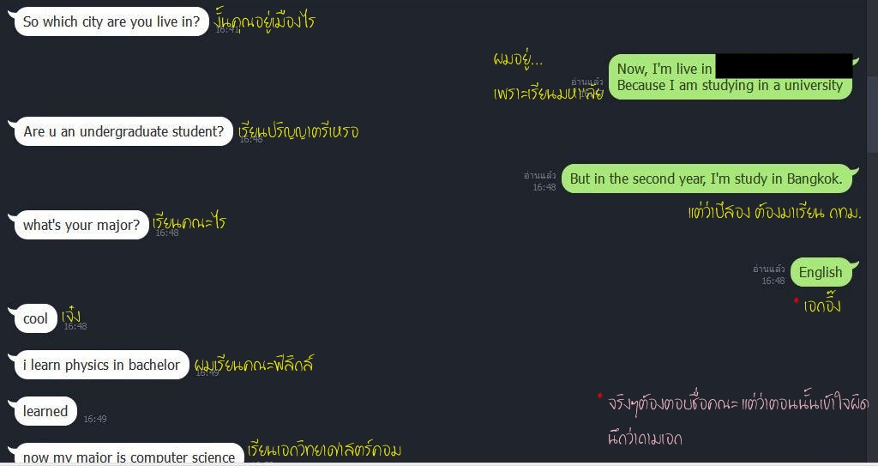Select 'i learn physics in bachelor' message
Screen dimensions: 878x466
coord(101,365)
